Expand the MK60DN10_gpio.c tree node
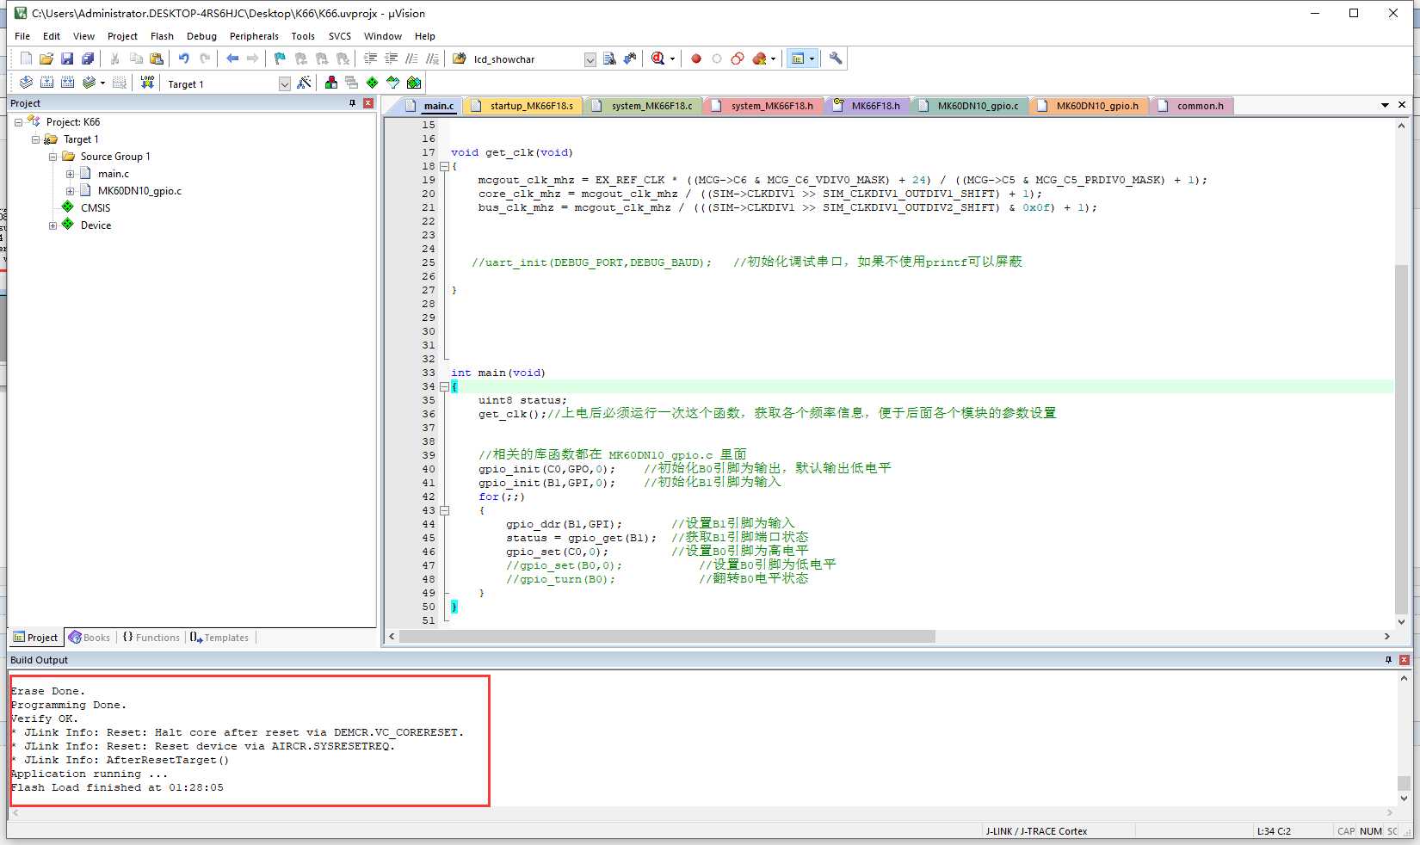This screenshot has width=1420, height=845. point(70,191)
